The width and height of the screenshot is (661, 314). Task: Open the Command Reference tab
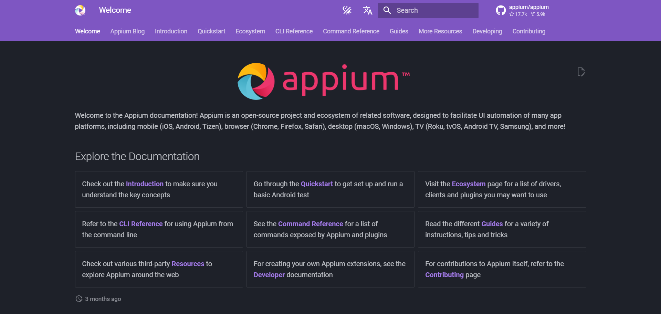point(351,31)
